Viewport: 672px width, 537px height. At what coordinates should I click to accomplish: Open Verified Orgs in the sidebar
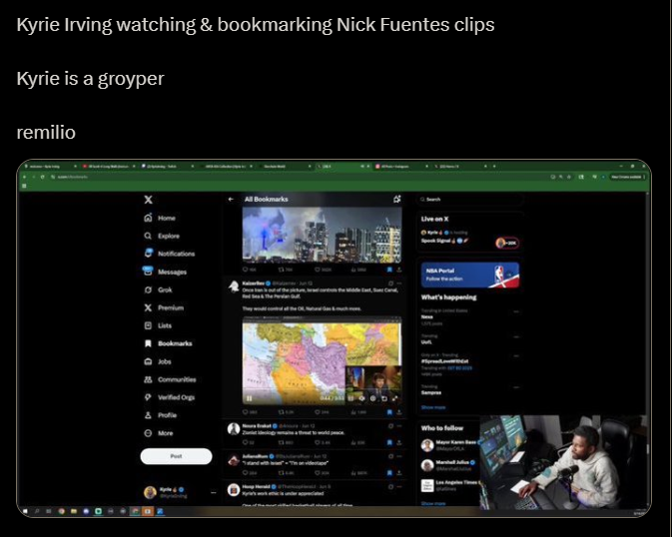170,397
